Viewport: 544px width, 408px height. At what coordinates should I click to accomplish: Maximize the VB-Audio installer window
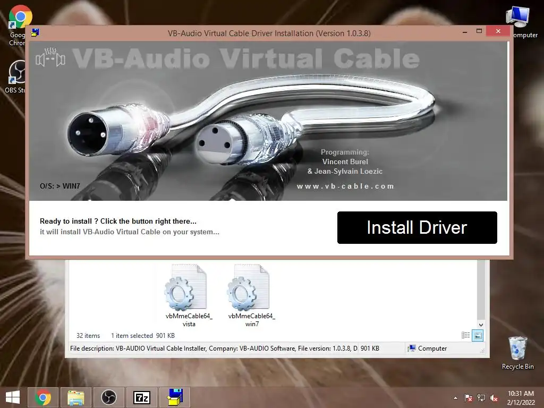(x=479, y=31)
